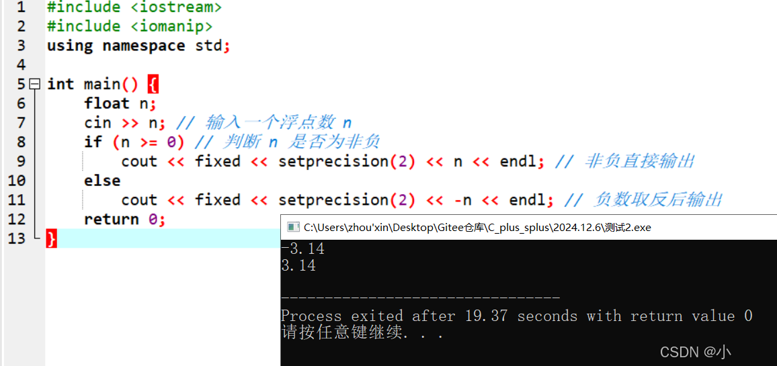Click the '-3.14' input line in console

coord(302,248)
